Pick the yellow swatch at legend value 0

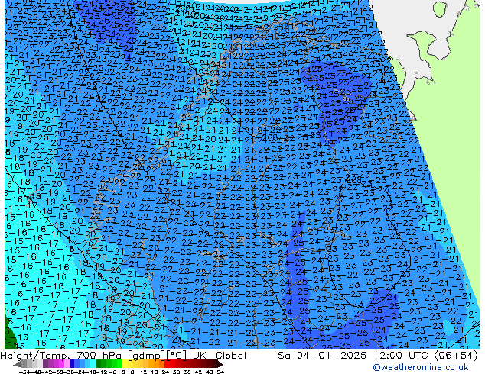[125, 365]
